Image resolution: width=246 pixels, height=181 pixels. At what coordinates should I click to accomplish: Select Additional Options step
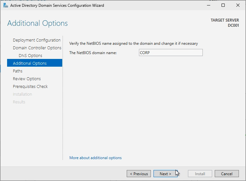point(35,63)
